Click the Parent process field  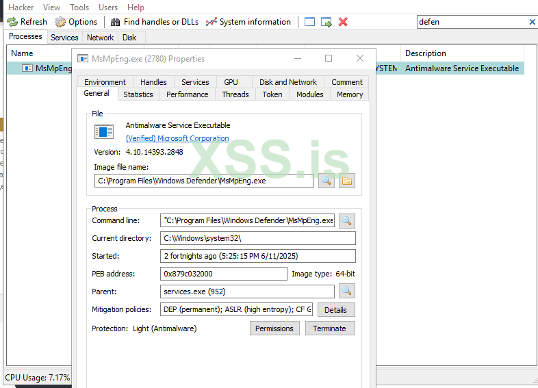click(247, 292)
